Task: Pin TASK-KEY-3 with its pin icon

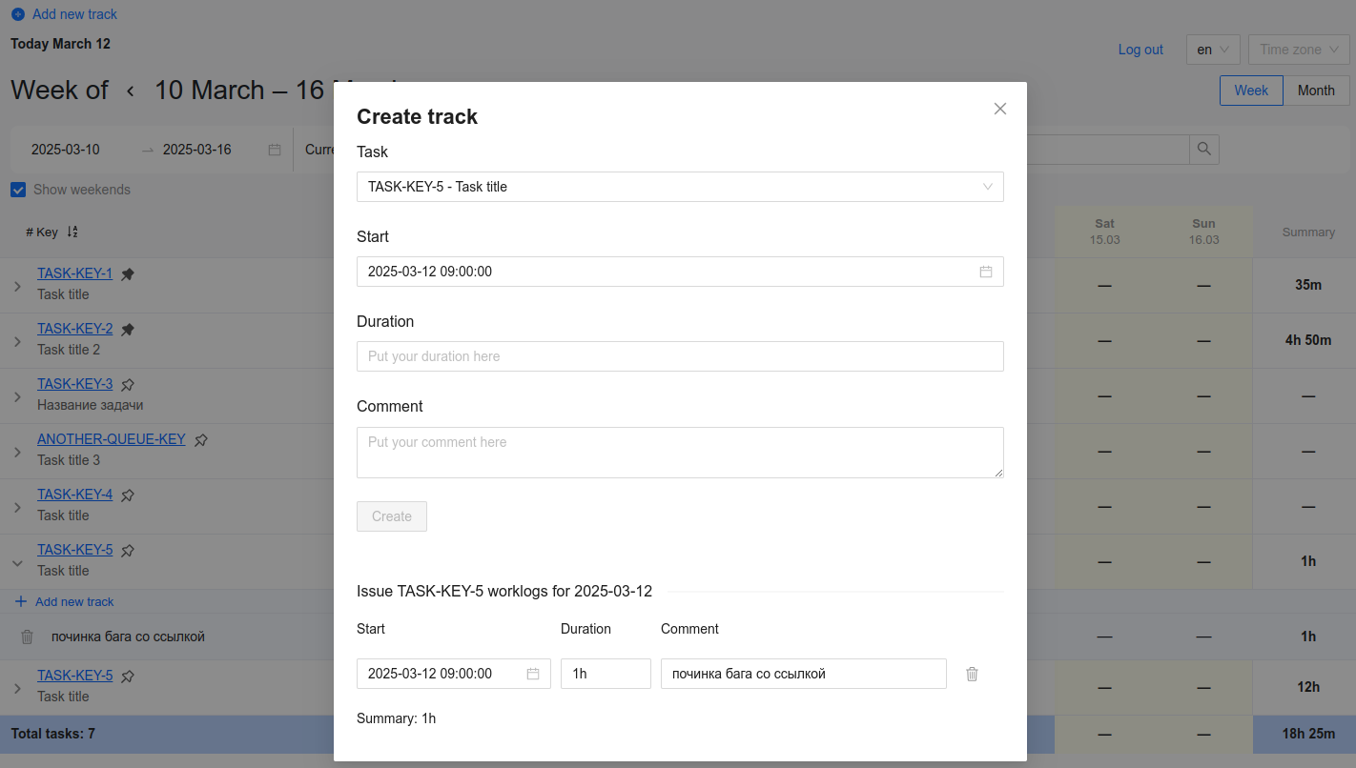Action: pyautogui.click(x=128, y=385)
